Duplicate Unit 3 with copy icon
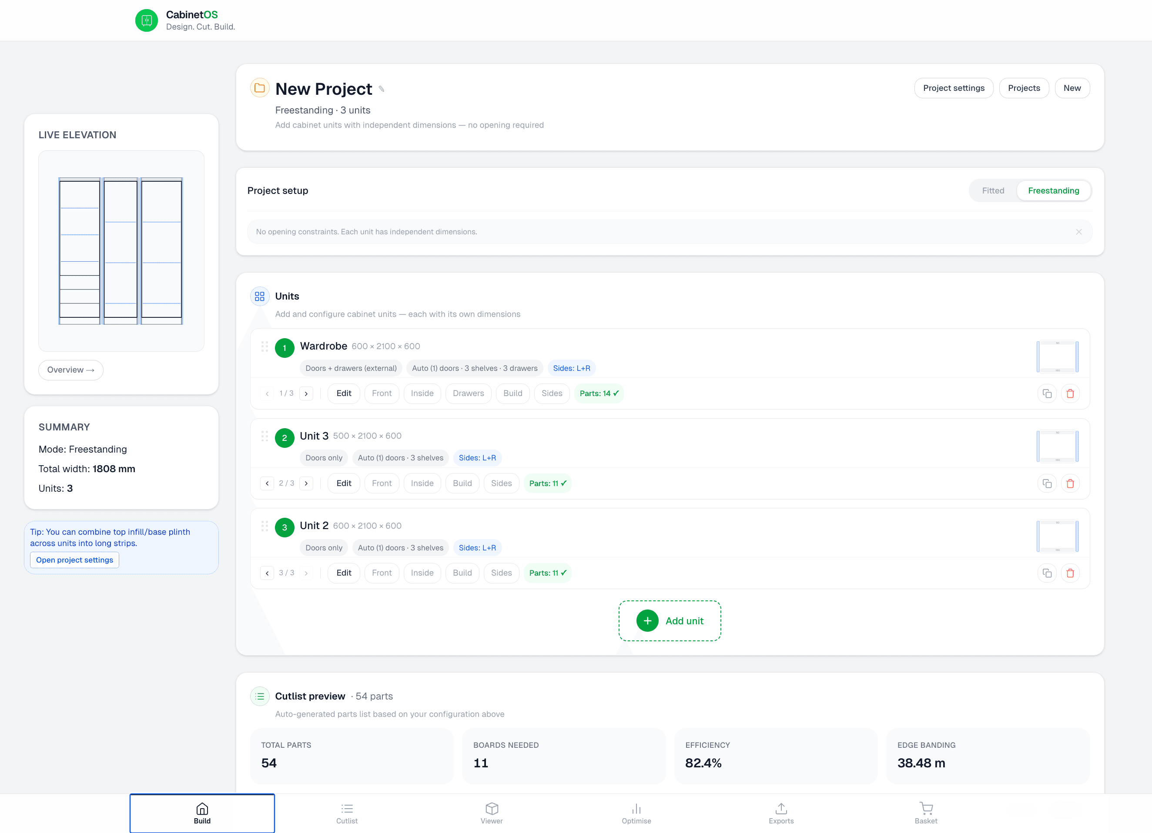Viewport: 1152px width, 833px height. [1047, 483]
